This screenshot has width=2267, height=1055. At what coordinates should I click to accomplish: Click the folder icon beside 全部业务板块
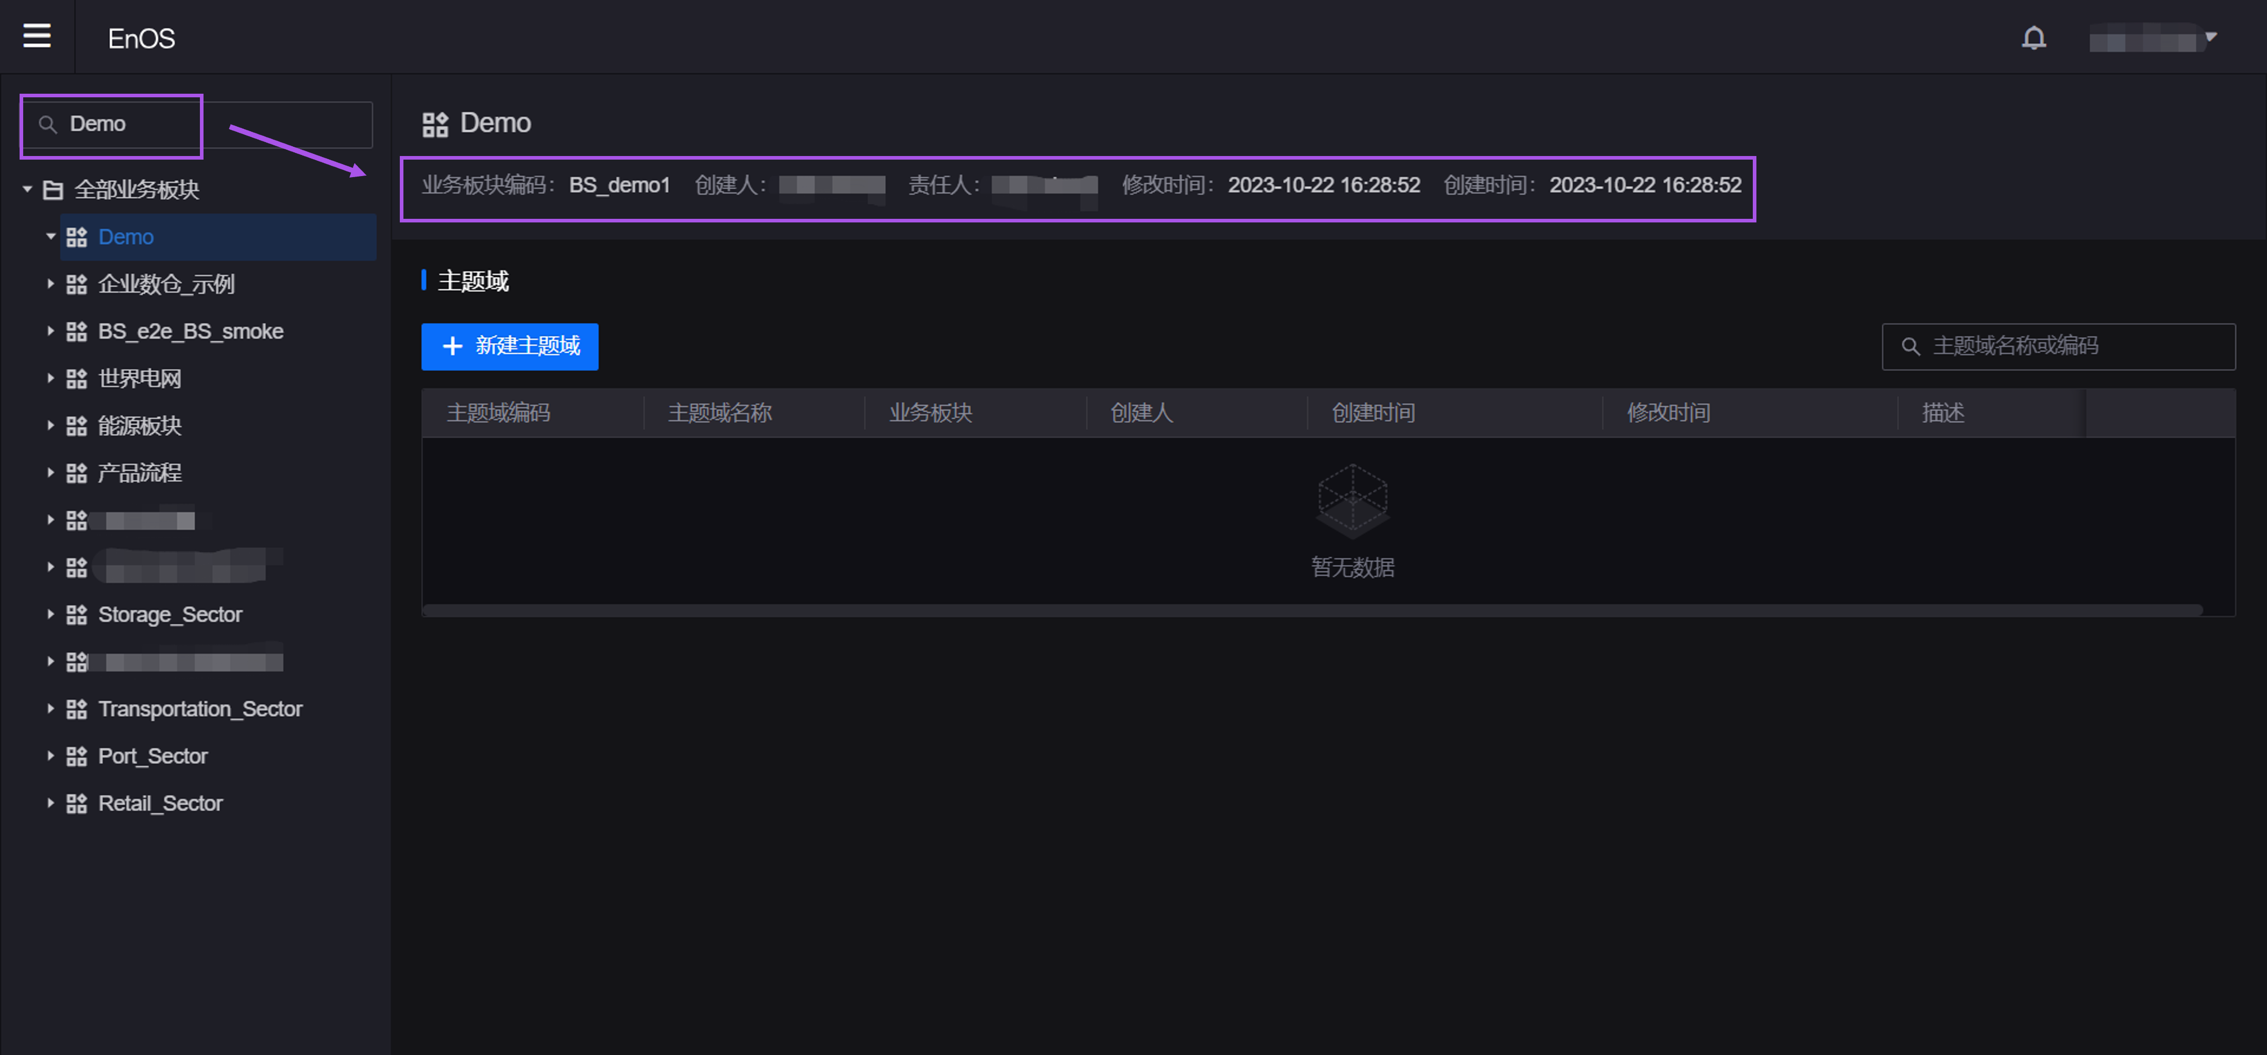tap(53, 190)
